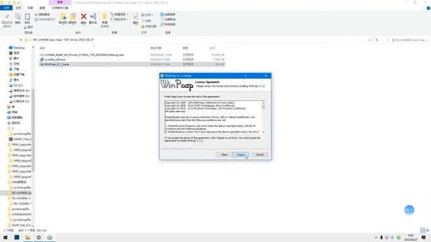Click the Move to icon in ribbon
This screenshot has width=431, height=242.
63,17
